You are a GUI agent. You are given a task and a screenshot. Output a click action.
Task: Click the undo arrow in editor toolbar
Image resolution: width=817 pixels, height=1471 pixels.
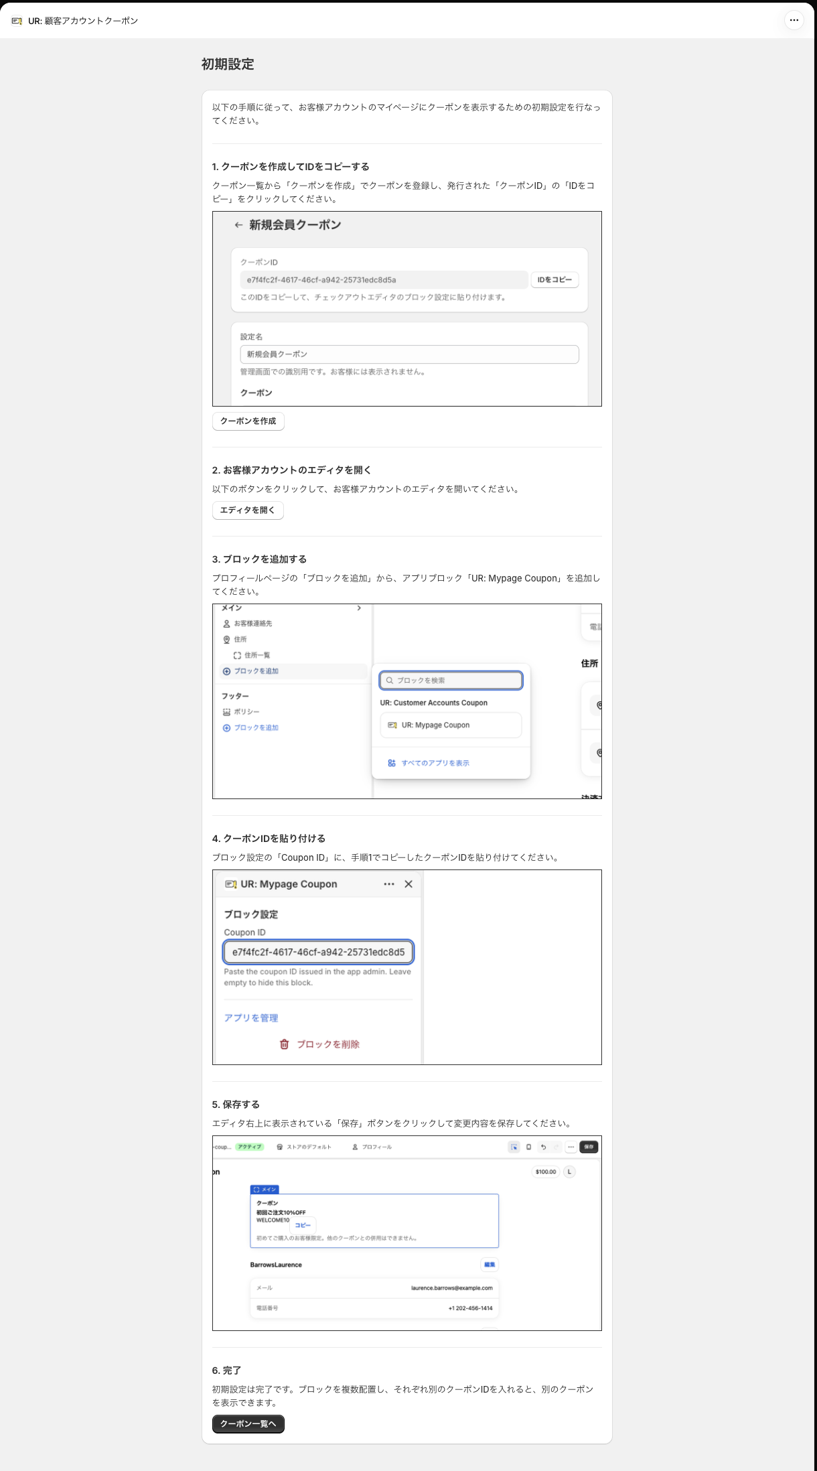tap(543, 1147)
